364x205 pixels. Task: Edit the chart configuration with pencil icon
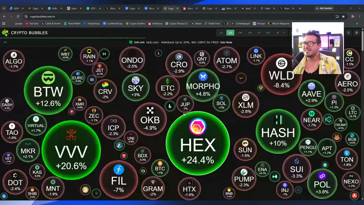[x=278, y=33]
